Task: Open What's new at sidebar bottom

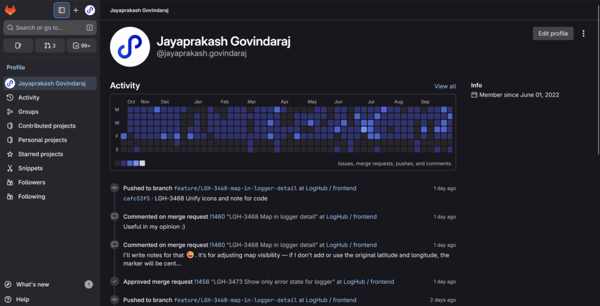Action: click(x=32, y=284)
